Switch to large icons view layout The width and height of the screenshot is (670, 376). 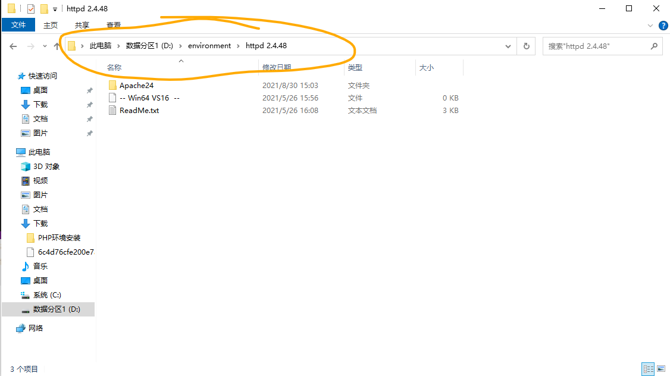(x=661, y=369)
